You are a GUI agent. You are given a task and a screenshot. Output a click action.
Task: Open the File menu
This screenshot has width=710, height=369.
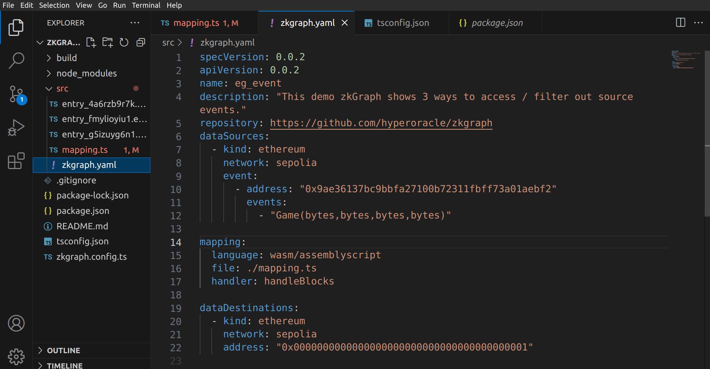click(x=8, y=5)
